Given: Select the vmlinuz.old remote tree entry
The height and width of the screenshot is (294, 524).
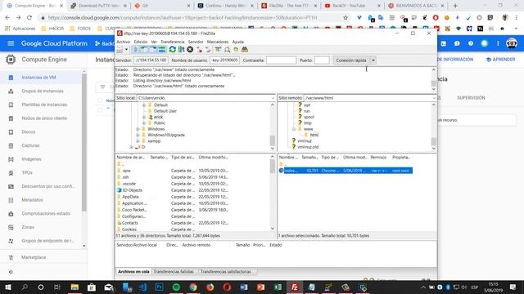Looking at the screenshot, I should click(308, 147).
